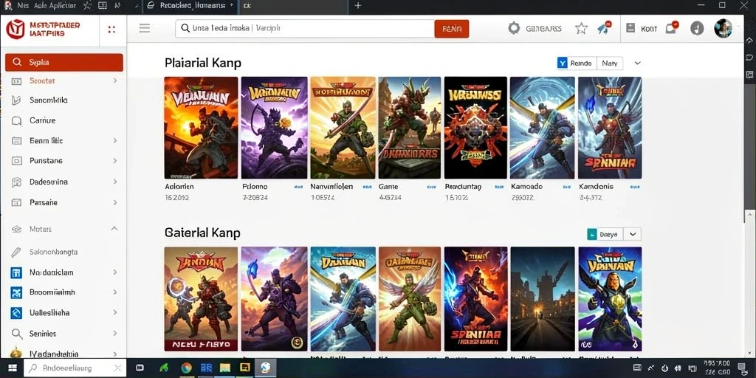Viewport: 756px width, 378px height.
Task: Open the four-dot grid menu beside the logo
Action: tap(112, 30)
